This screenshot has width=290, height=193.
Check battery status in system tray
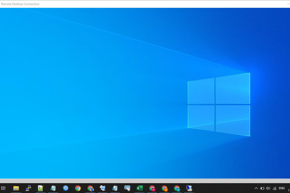pyautogui.click(x=262, y=188)
